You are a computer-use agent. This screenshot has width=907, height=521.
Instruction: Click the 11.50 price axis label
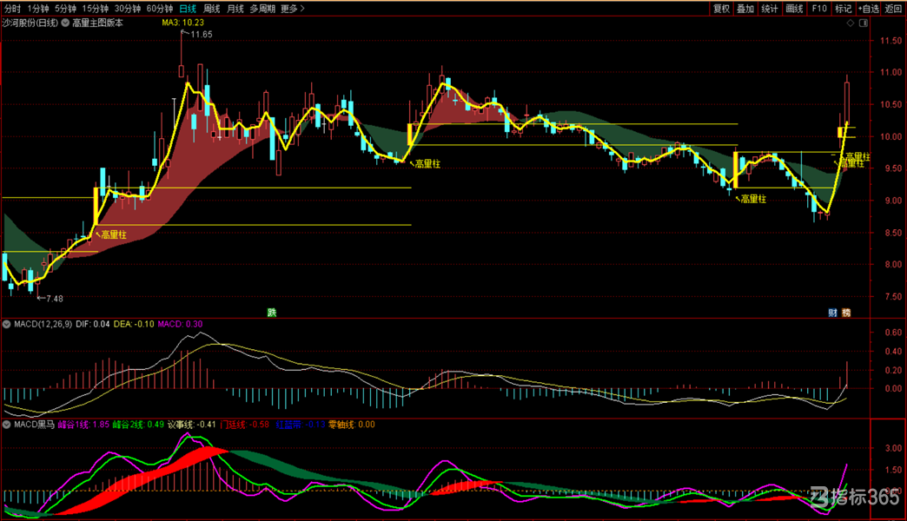click(x=890, y=41)
